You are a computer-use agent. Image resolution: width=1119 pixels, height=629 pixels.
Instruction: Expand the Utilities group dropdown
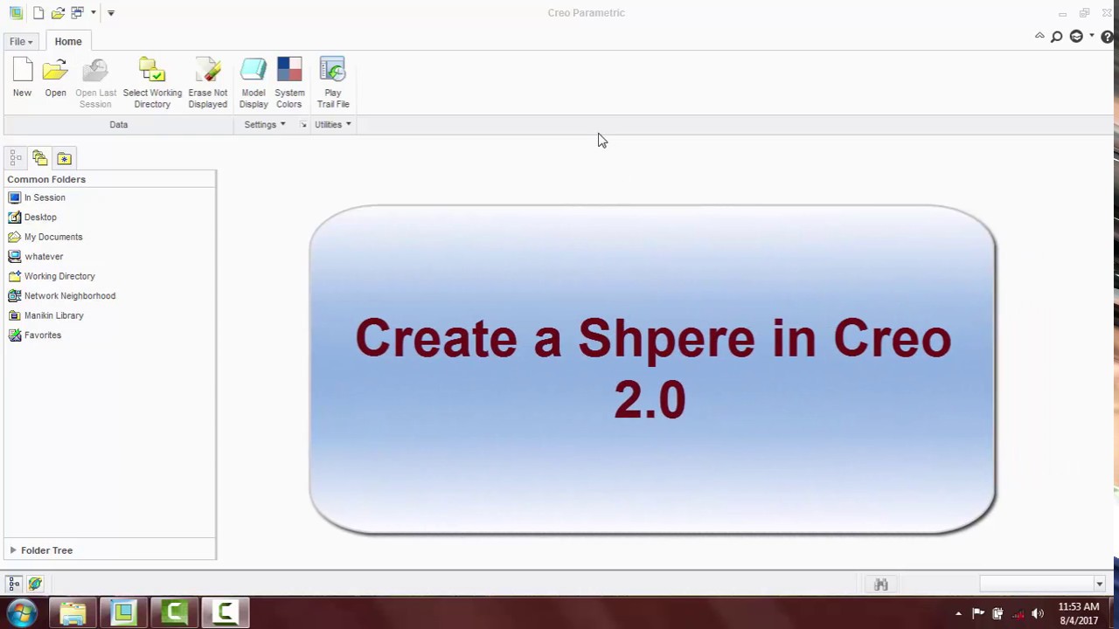333,125
